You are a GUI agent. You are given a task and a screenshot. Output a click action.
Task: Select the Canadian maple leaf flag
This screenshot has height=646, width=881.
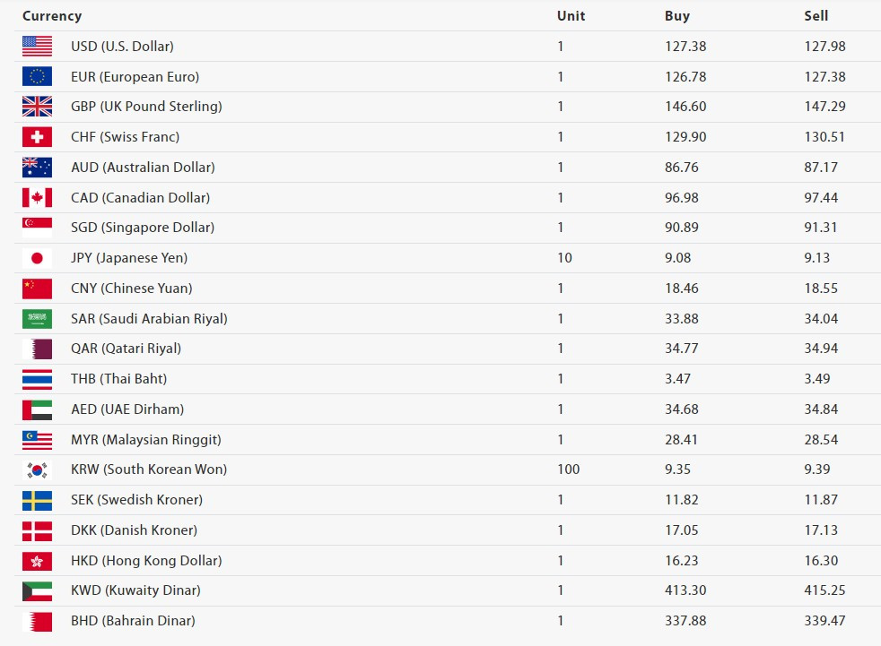[x=37, y=197]
